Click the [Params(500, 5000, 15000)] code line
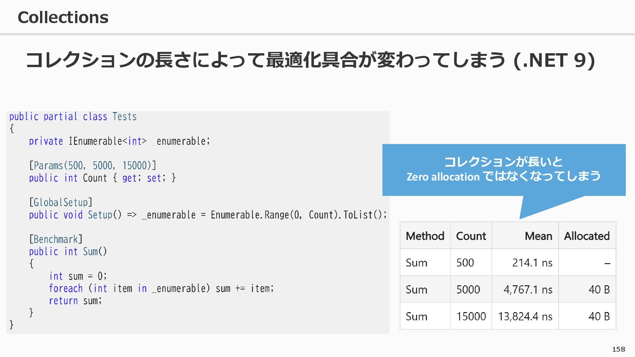 (x=93, y=166)
